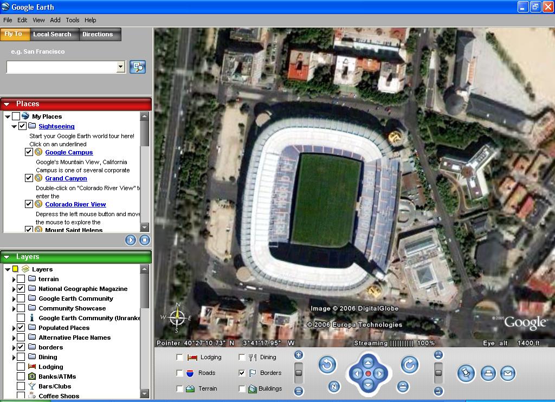
Task: Open the Edit menu
Action: (22, 20)
